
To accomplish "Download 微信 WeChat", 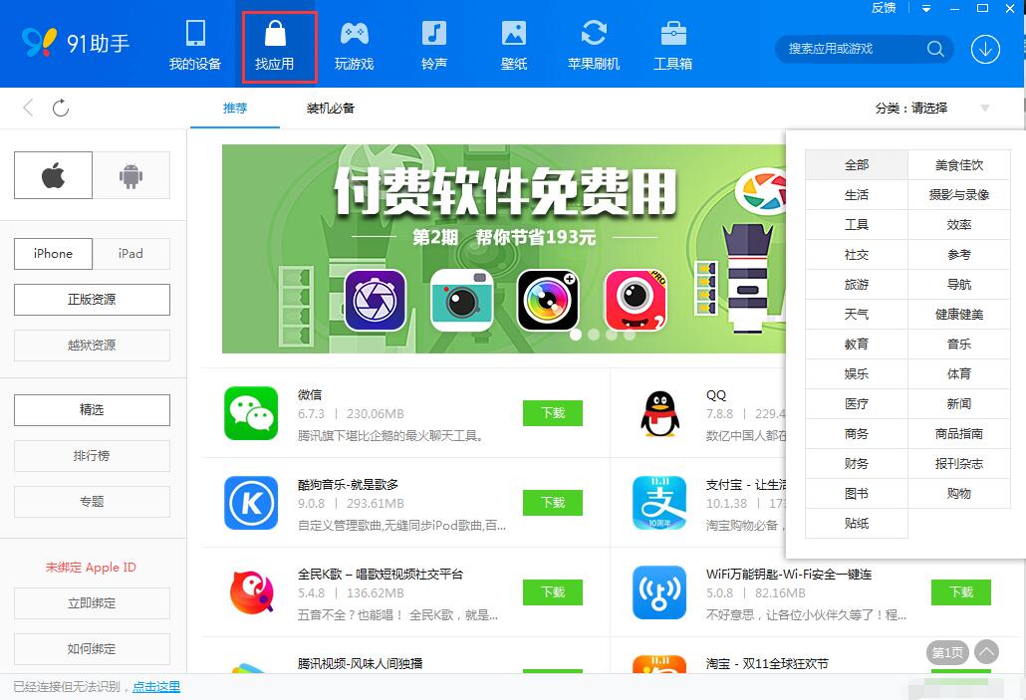I will (552, 413).
